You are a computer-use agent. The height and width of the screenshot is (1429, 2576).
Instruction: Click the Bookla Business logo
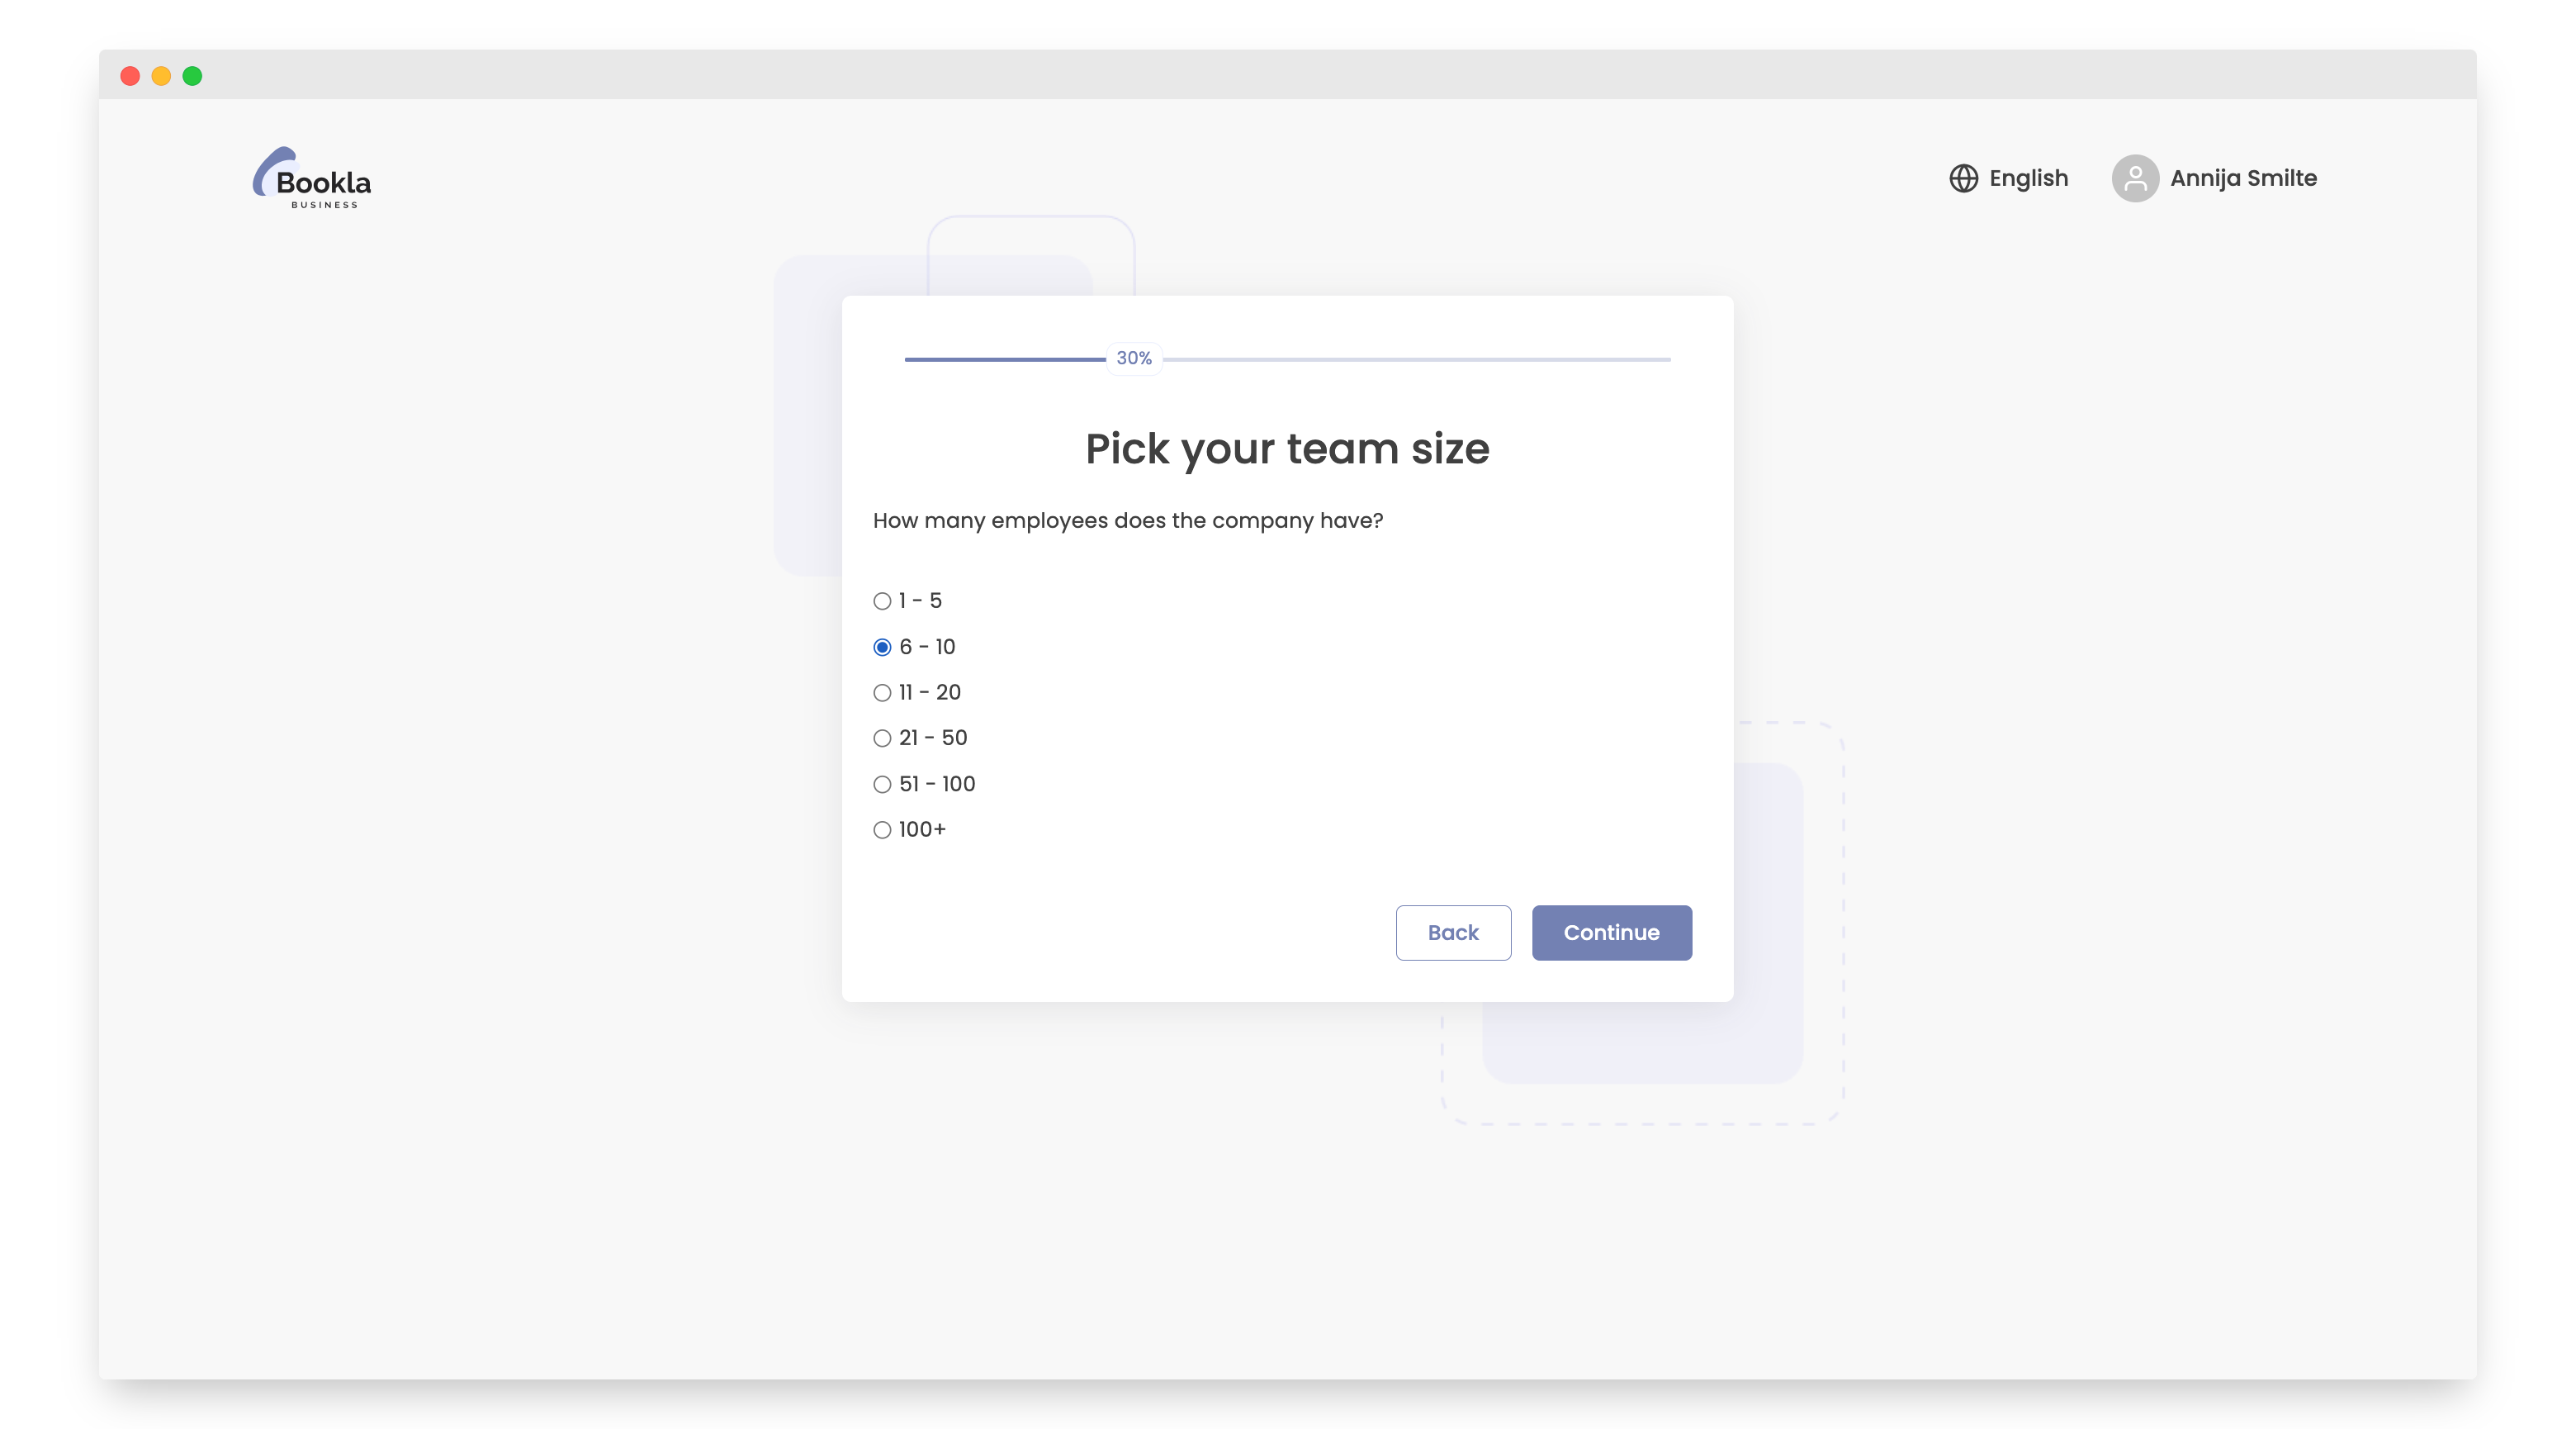coord(311,177)
